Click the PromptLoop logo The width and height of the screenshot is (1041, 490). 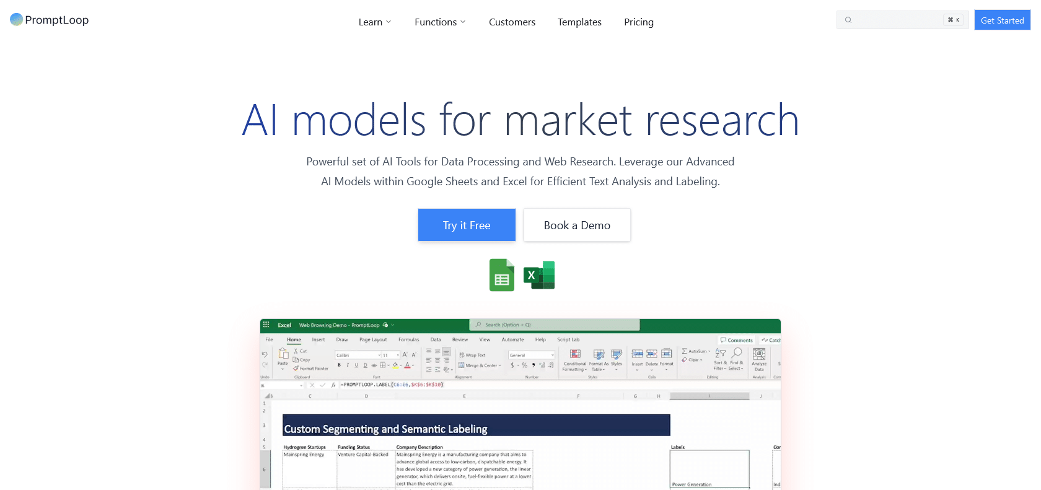click(50, 20)
